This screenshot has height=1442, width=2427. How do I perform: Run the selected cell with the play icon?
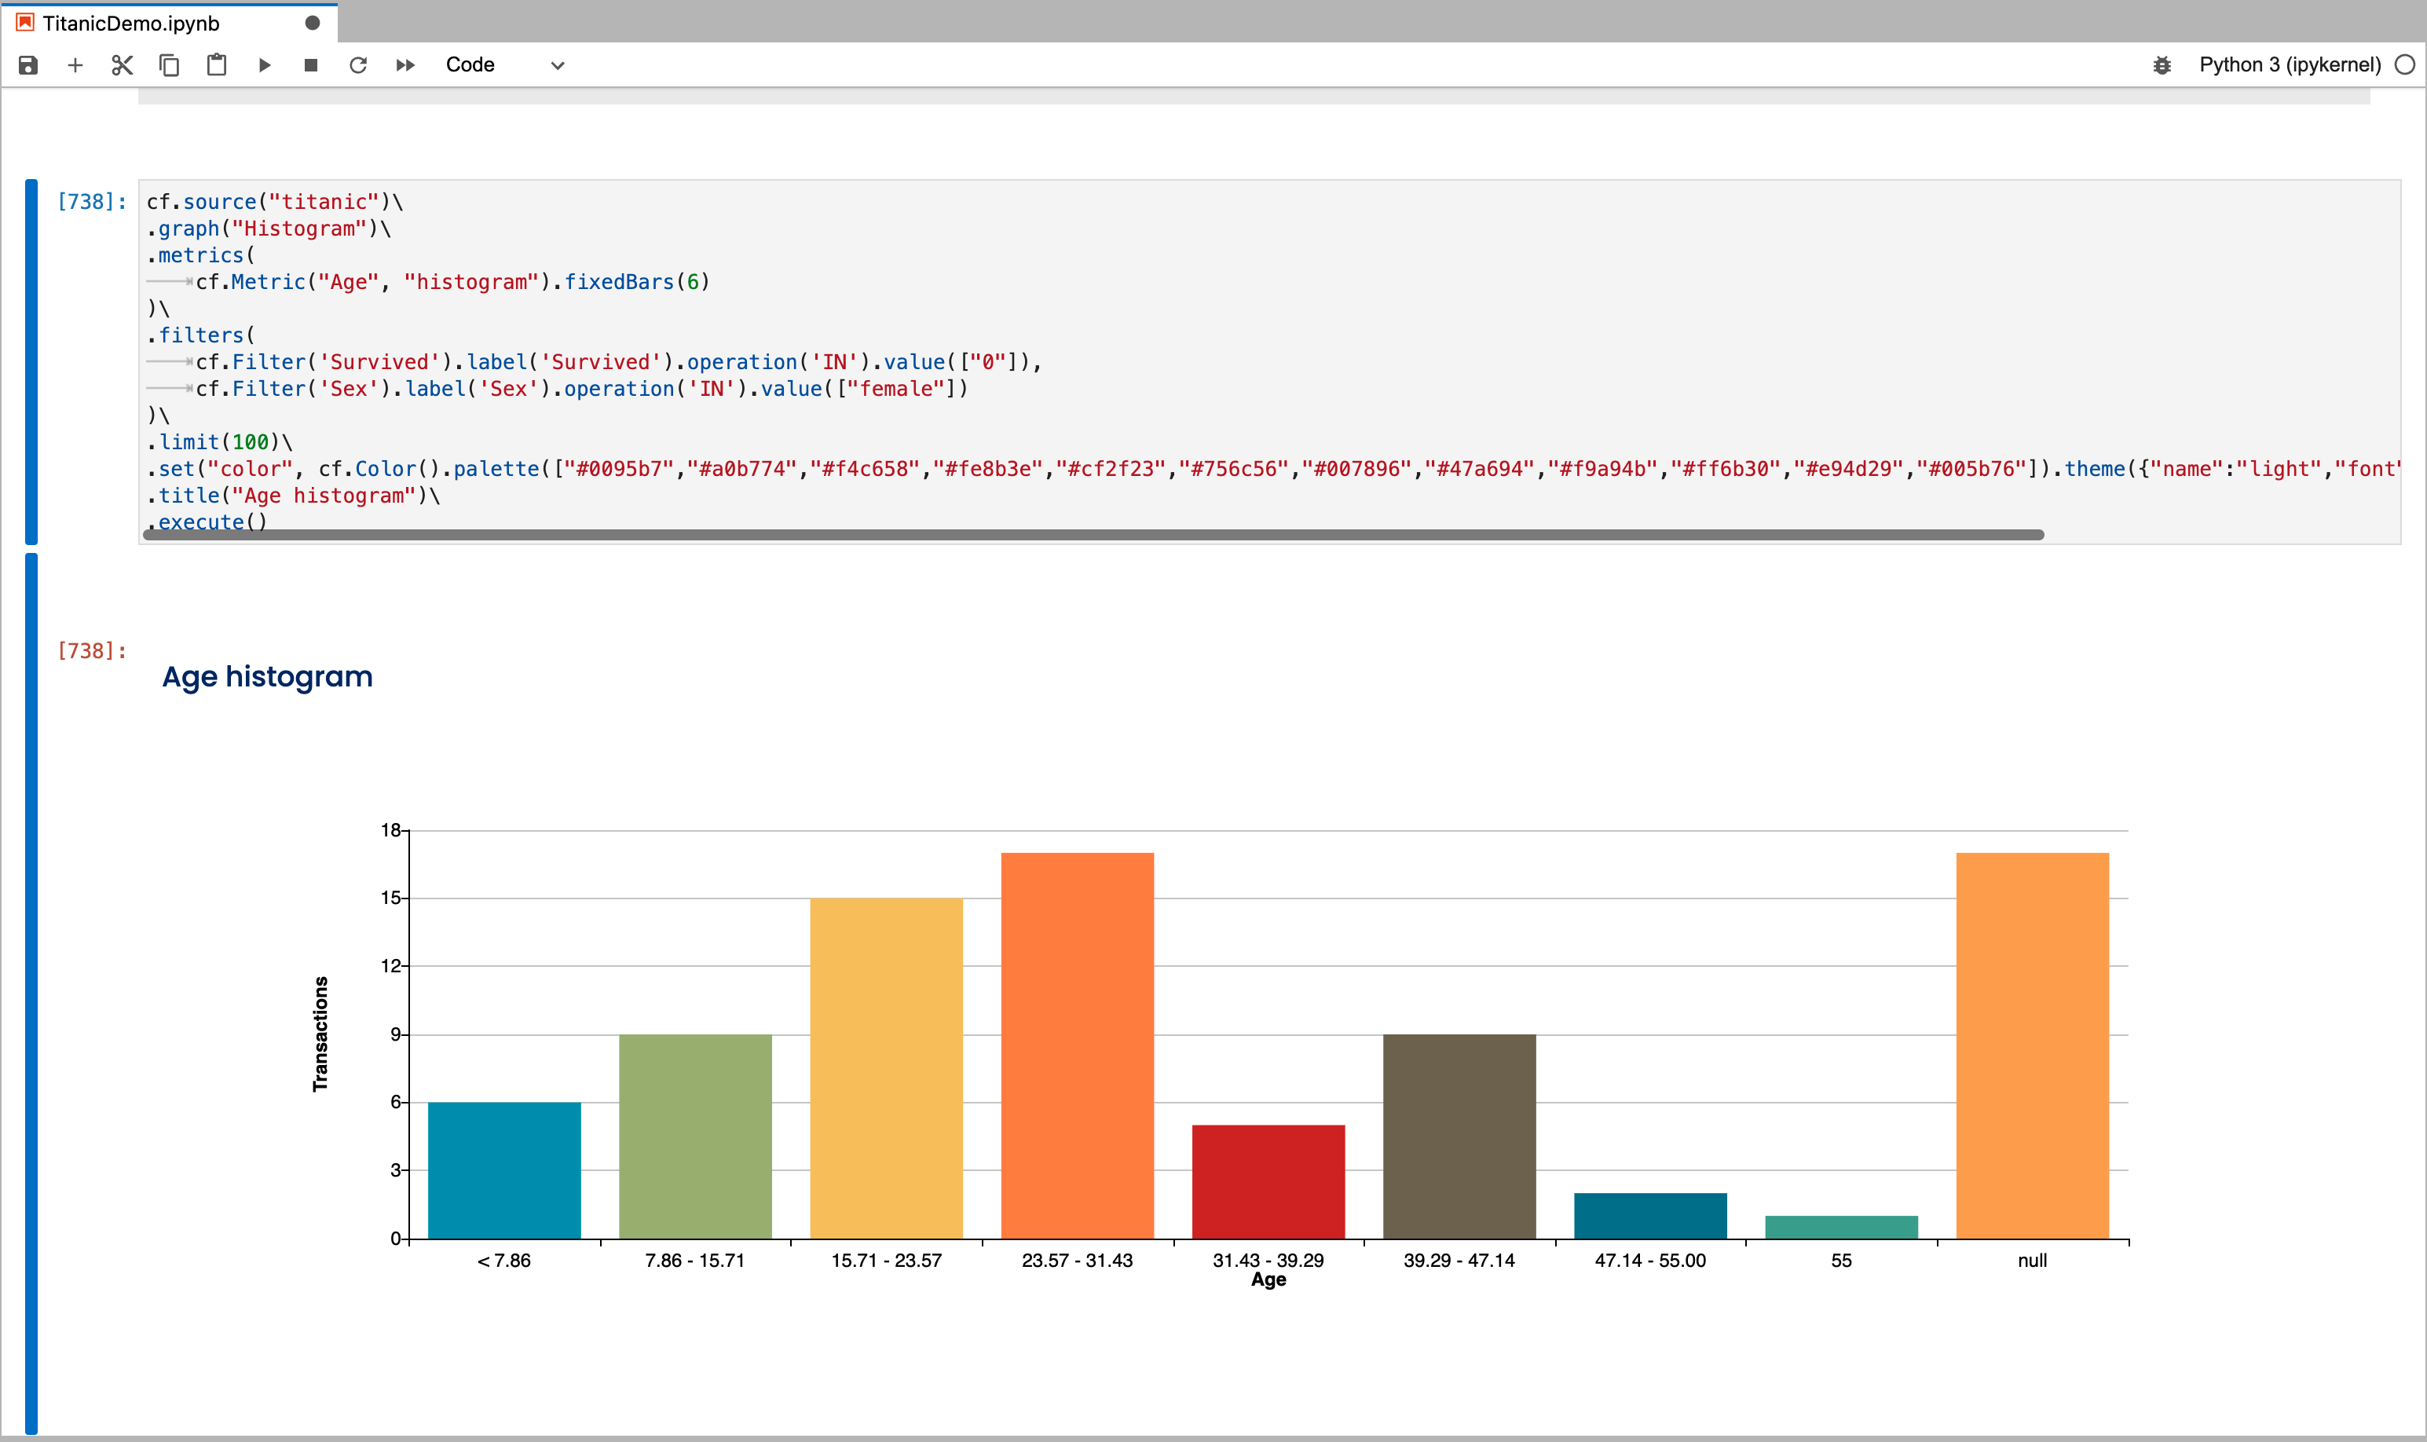coord(264,65)
